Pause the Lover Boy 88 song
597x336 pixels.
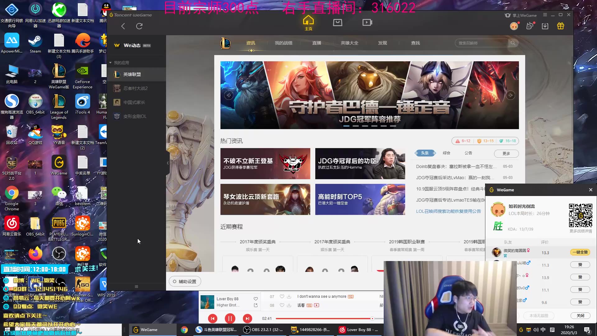pos(230,318)
